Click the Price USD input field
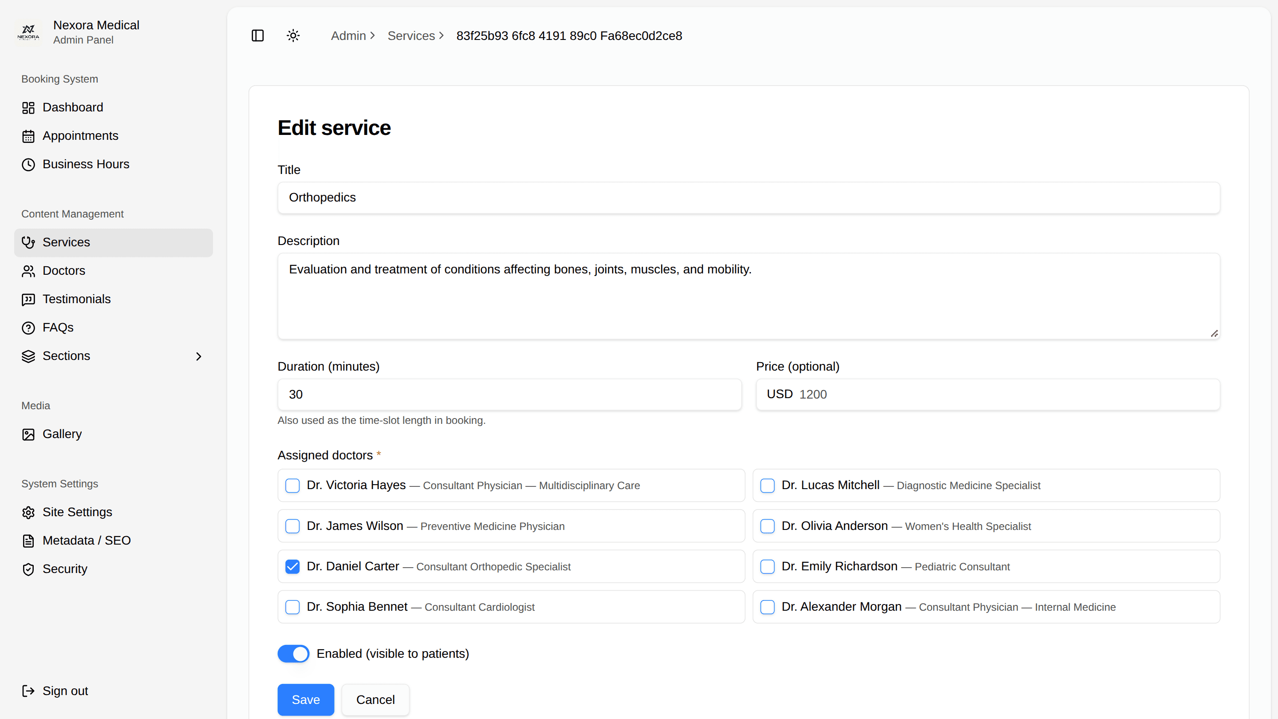 pos(988,395)
